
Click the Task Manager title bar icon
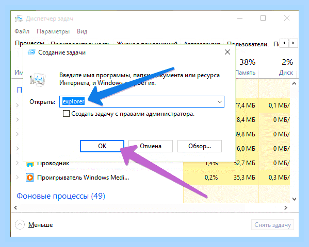(19, 19)
